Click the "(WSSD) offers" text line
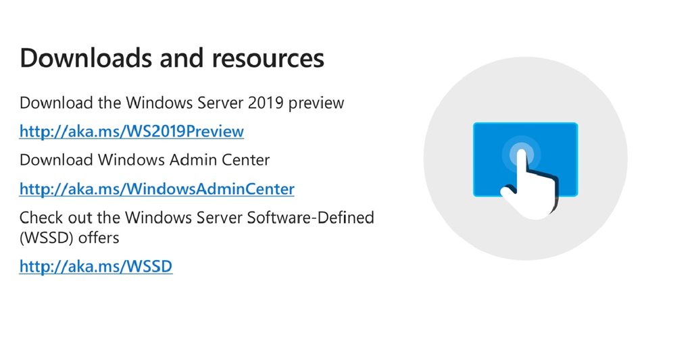The width and height of the screenshot is (692, 354). point(69,238)
